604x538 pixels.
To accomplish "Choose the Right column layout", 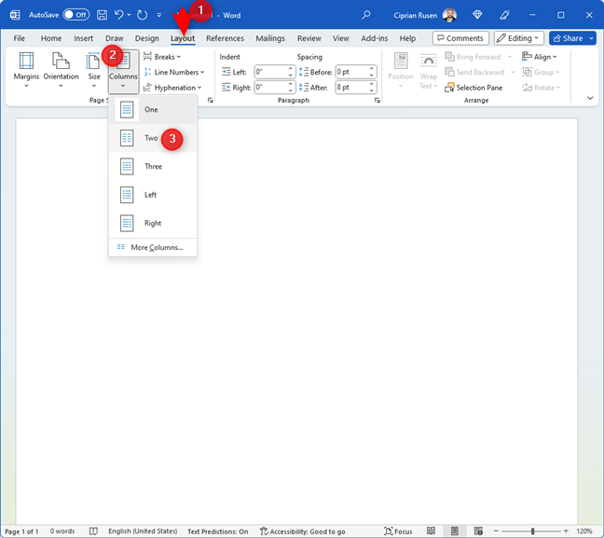I will click(153, 223).
